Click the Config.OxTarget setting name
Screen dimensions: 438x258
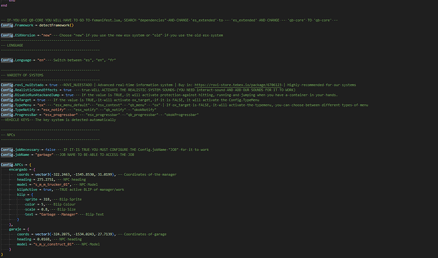point(15,100)
